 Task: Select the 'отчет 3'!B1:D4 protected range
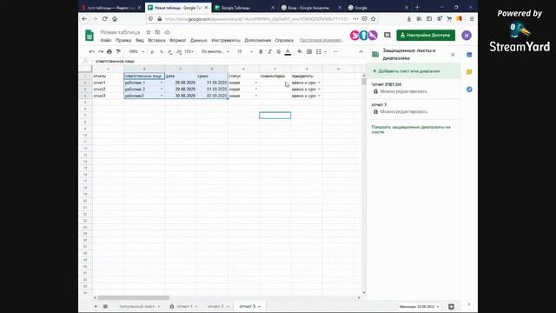pyautogui.click(x=414, y=88)
